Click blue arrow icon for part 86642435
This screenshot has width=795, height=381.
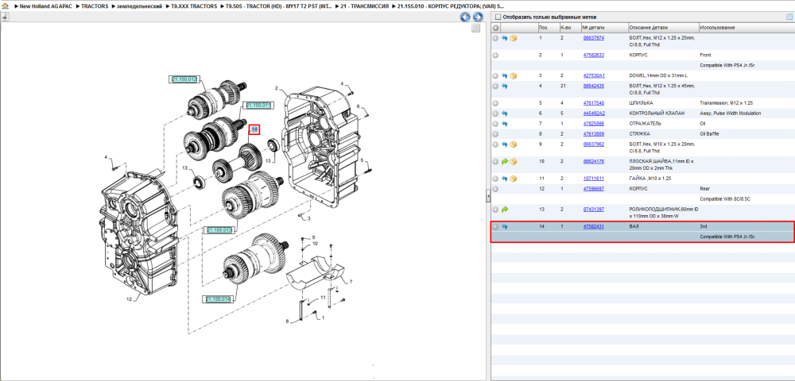click(x=505, y=86)
